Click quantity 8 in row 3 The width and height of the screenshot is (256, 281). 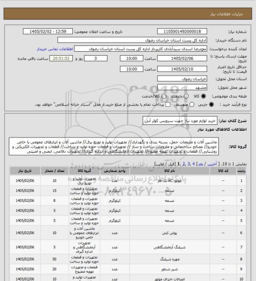(x=54, y=201)
